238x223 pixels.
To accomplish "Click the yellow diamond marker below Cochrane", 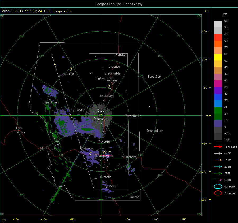I will click(90, 153).
